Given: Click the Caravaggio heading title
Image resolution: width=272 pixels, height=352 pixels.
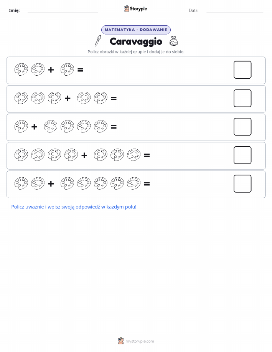Looking at the screenshot, I should coord(136,41).
